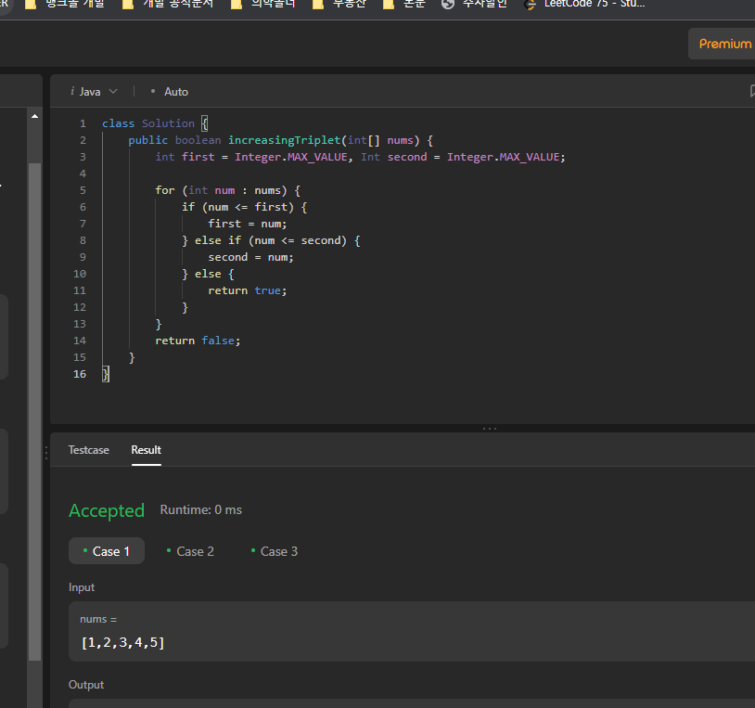Screen dimensions: 755x708
Task: Click line number 16 in the editor
Action: pyautogui.click(x=80, y=374)
